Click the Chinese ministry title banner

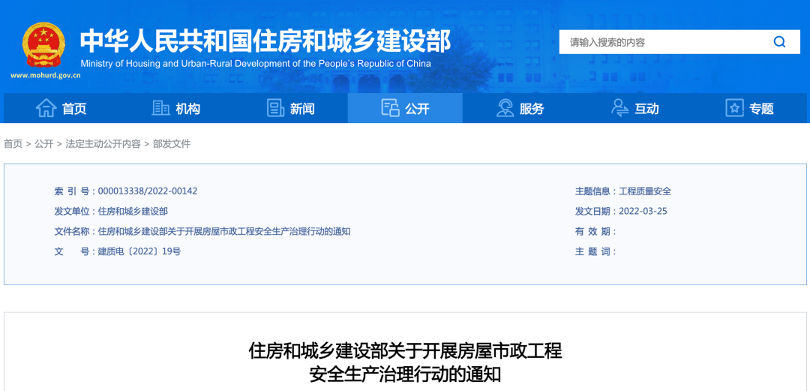tap(265, 41)
